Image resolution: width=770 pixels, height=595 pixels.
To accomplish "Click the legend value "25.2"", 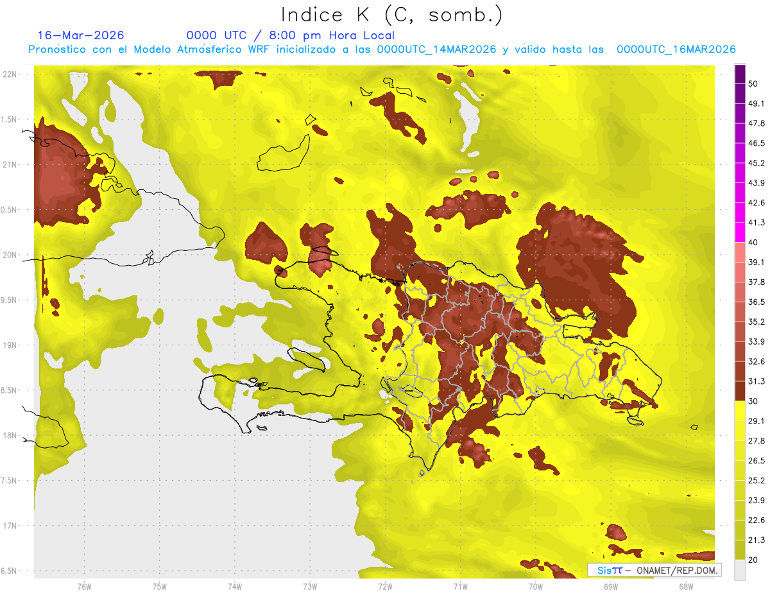I will pos(757,481).
